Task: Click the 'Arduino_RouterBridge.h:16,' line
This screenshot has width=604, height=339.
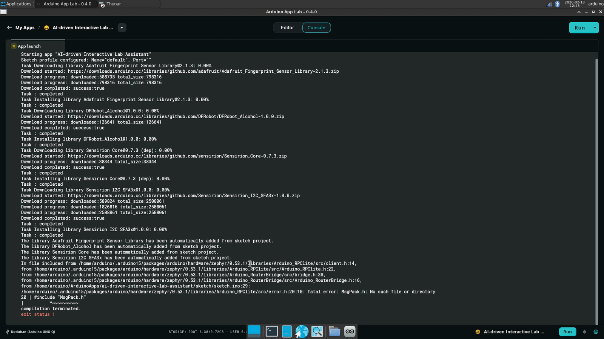Action: coord(191,280)
